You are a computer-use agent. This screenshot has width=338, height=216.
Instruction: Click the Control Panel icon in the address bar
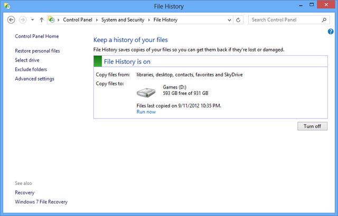click(x=52, y=19)
